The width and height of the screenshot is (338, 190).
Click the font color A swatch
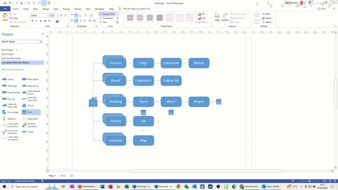57,21
